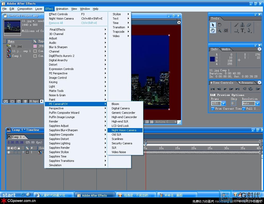The width and height of the screenshot is (264, 204).
Task: Step forward one frame in Time Controls
Action: pyautogui.click(x=231, y=89)
